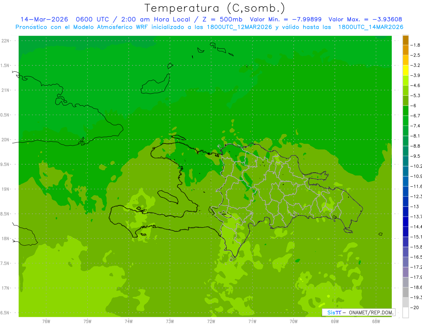Click the -4.6 colorbar label

pos(416,85)
